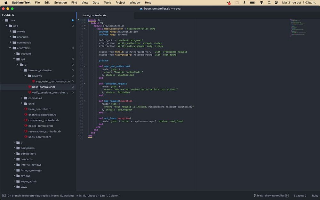
Task: Change the Ruby syntax in status bar
Action: pyautogui.click(x=315, y=196)
